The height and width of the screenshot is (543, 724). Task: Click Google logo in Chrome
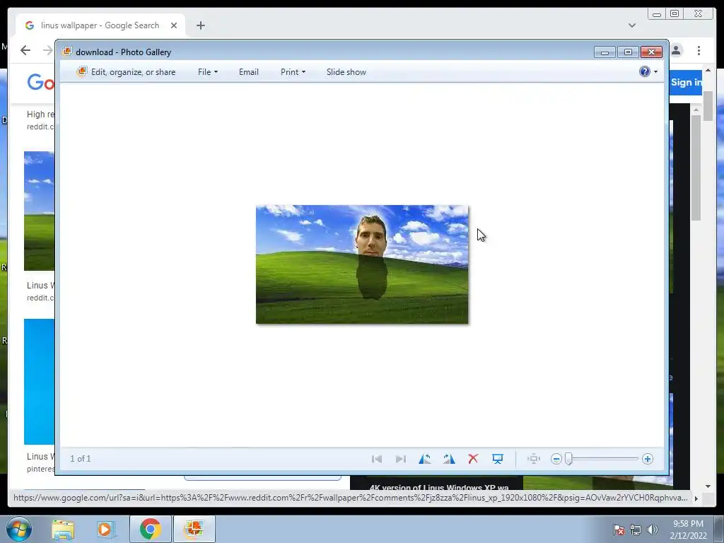(x=40, y=83)
